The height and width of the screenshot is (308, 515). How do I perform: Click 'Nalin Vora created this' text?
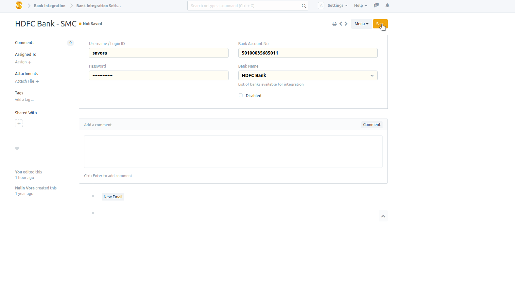pos(36,188)
